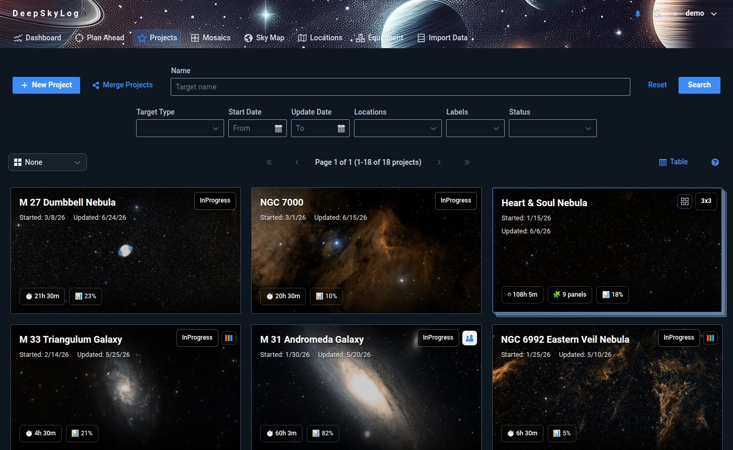This screenshot has height=450, width=733.
Task: Click the mosaic grid icon on Heart & Soul Nebula
Action: click(x=684, y=201)
